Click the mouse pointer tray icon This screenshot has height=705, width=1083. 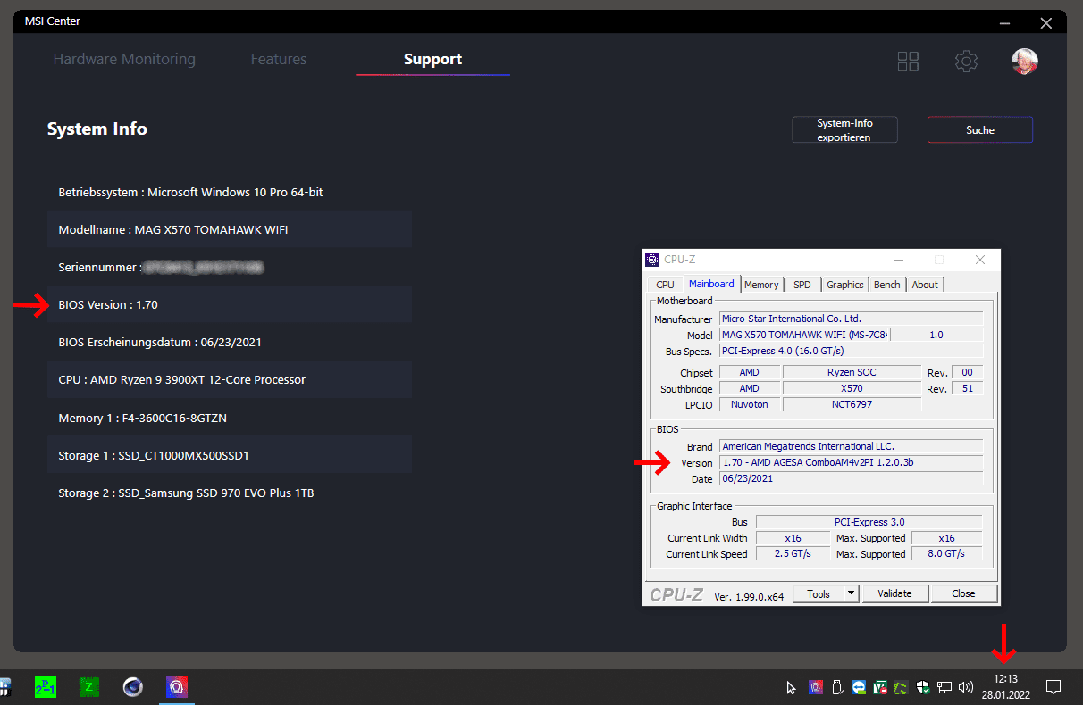coord(791,687)
